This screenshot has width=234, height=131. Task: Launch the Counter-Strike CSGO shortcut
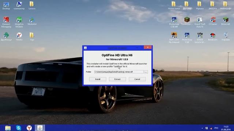pyautogui.click(x=174, y=38)
